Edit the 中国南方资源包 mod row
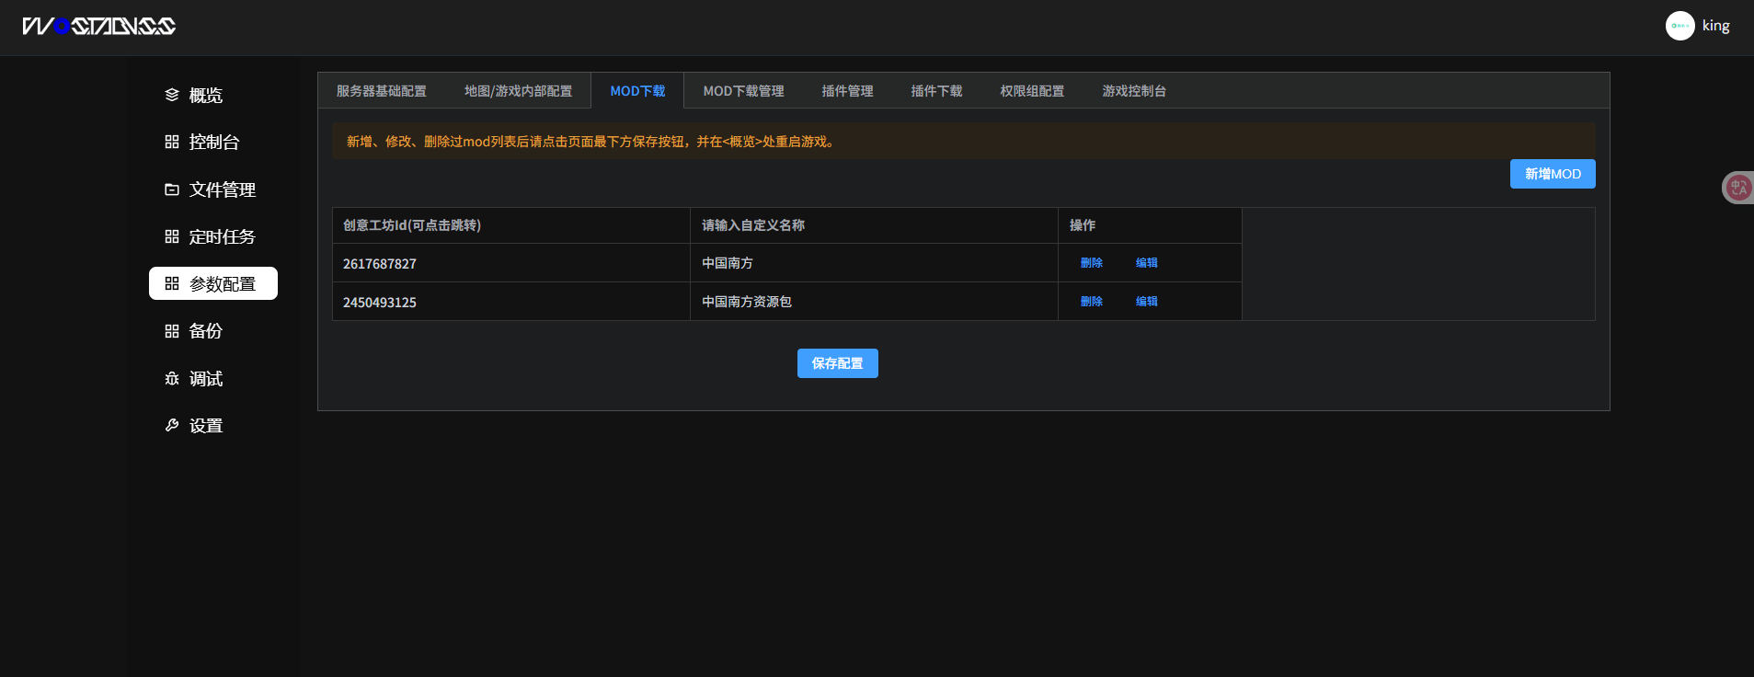 click(1147, 302)
